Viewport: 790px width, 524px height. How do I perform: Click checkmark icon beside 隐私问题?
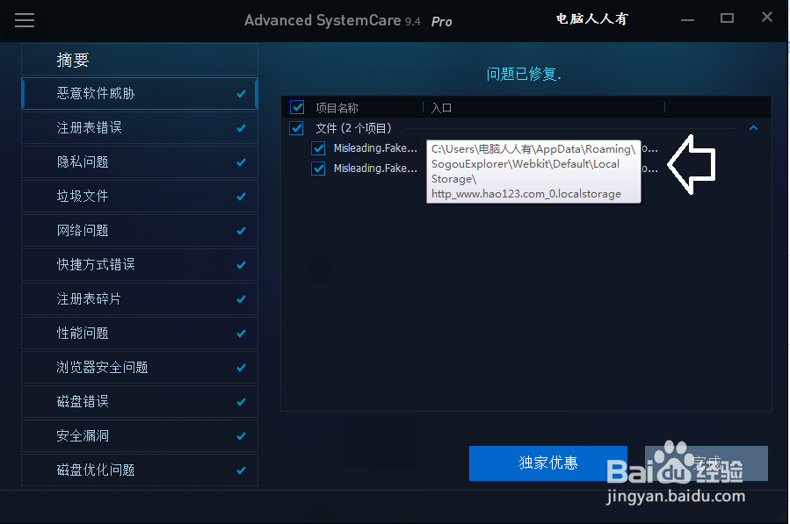click(242, 162)
